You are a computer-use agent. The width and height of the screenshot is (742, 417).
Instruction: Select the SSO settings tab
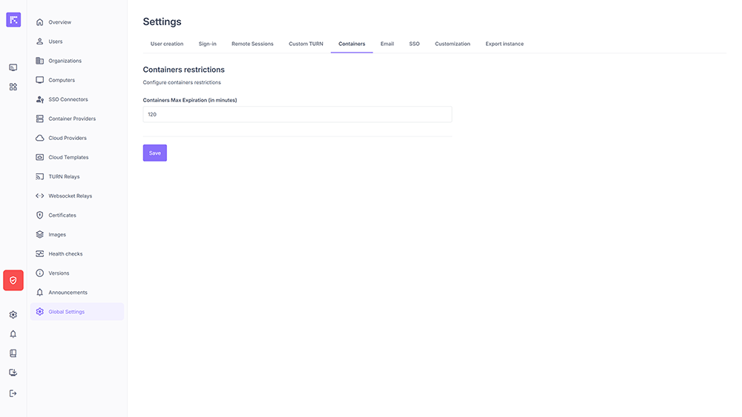pyautogui.click(x=414, y=44)
